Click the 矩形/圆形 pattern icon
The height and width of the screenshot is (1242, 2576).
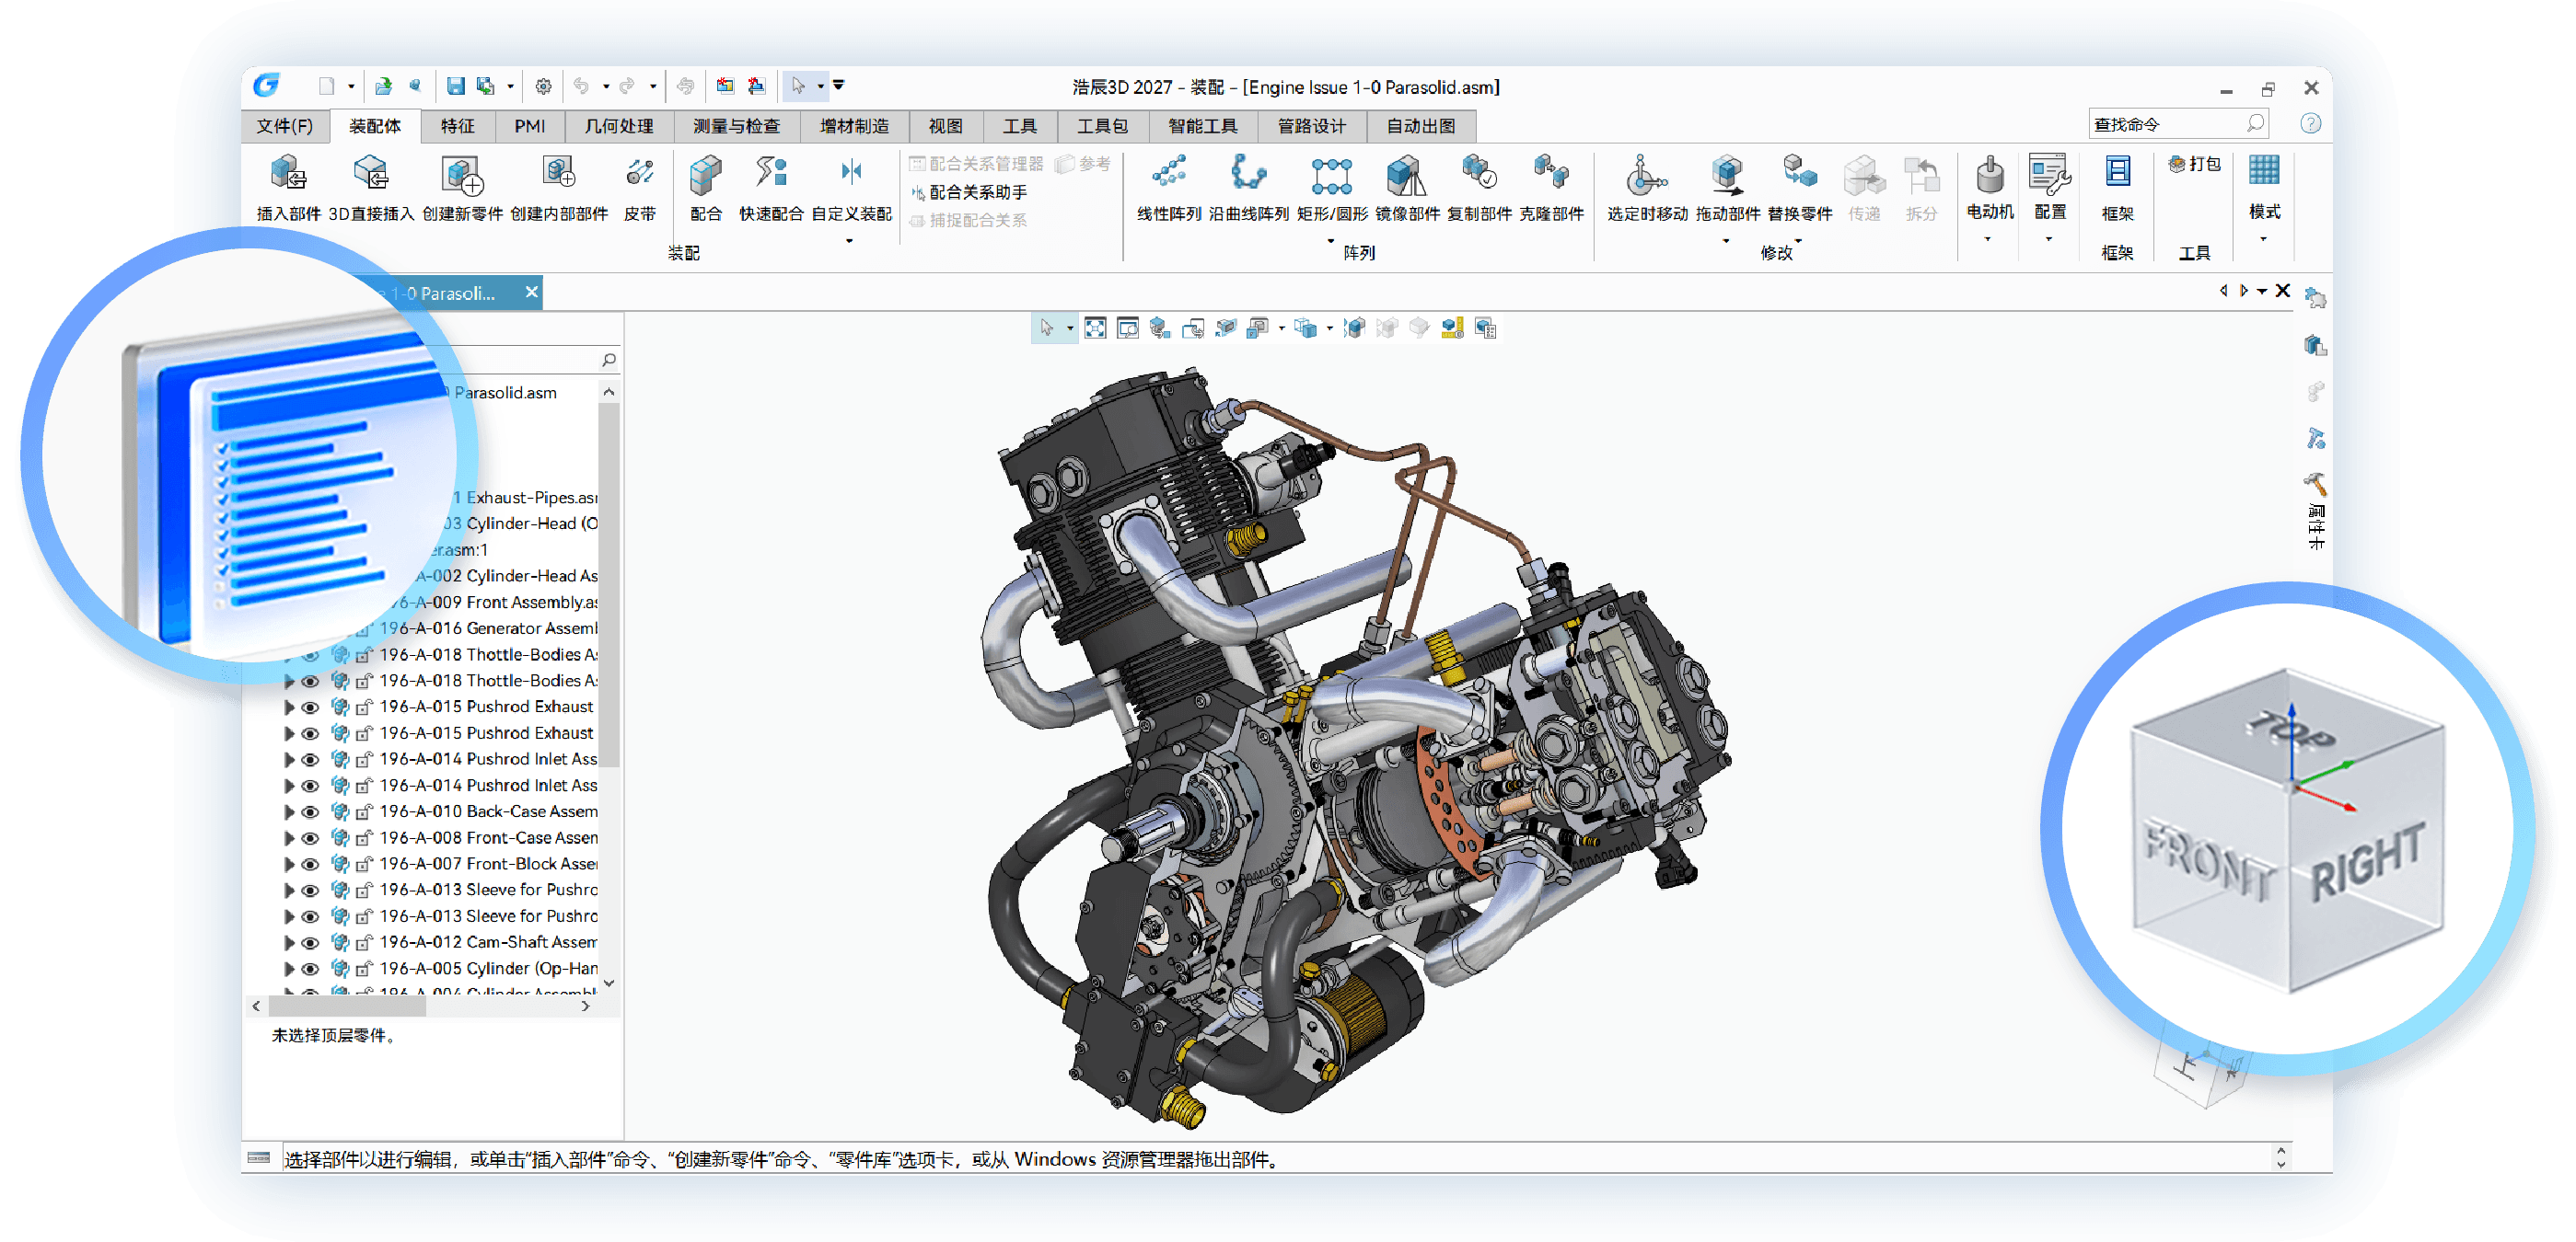[1332, 175]
